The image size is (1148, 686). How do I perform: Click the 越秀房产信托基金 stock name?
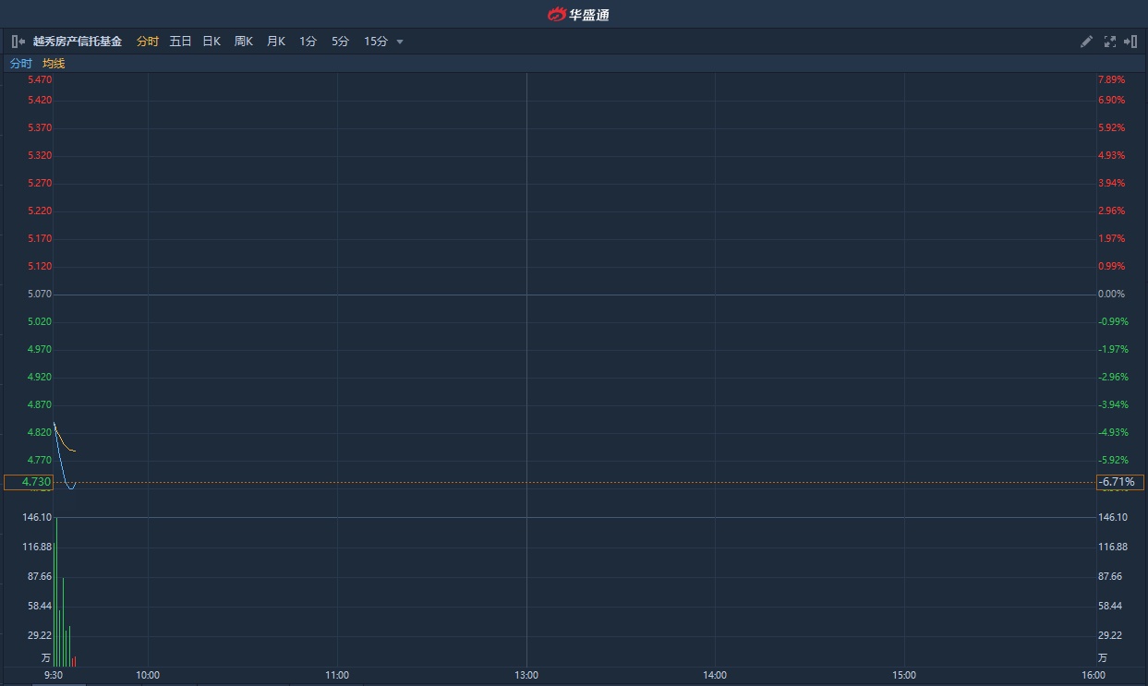click(78, 42)
